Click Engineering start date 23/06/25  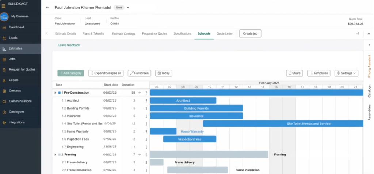click(110, 147)
